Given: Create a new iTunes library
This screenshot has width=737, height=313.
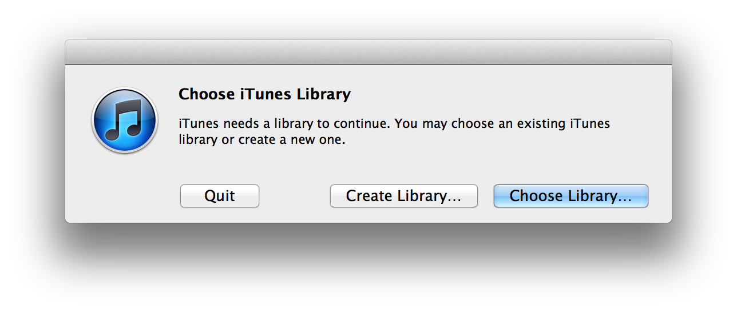Looking at the screenshot, I should tap(403, 196).
